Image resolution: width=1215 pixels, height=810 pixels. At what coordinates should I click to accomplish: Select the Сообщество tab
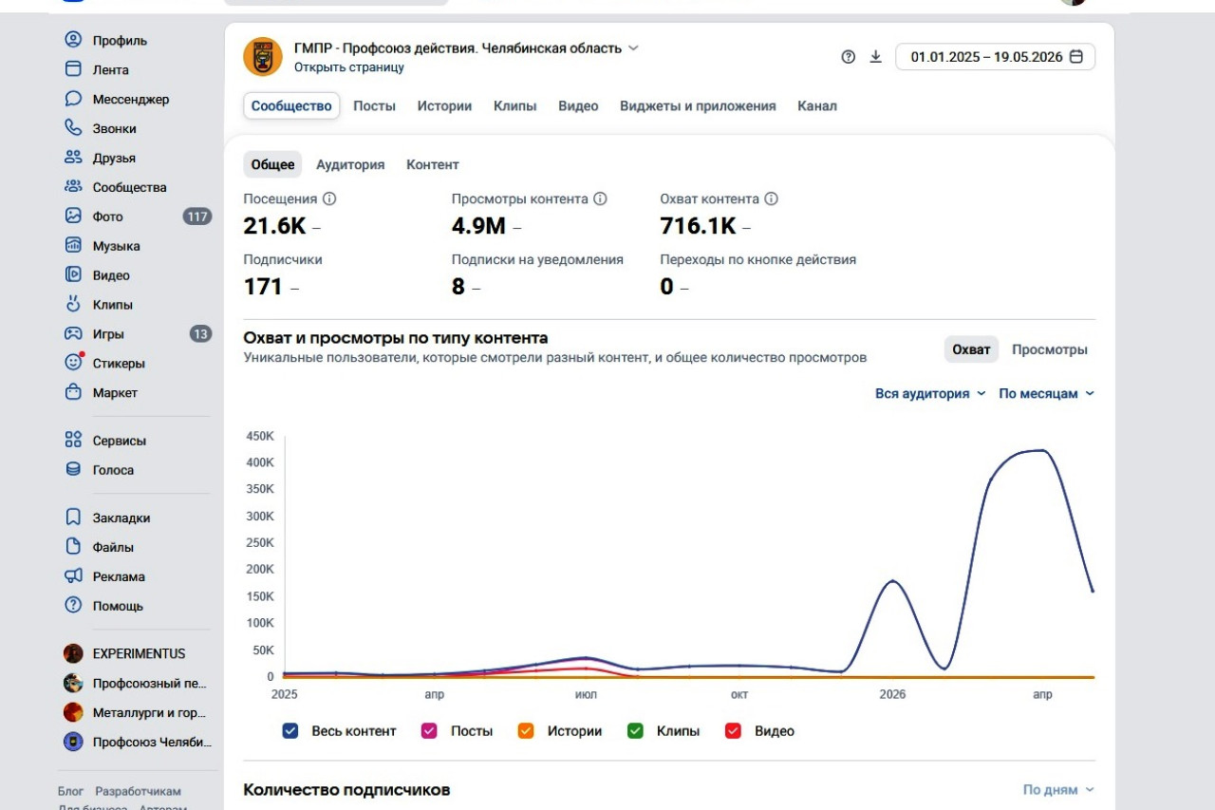click(x=291, y=106)
